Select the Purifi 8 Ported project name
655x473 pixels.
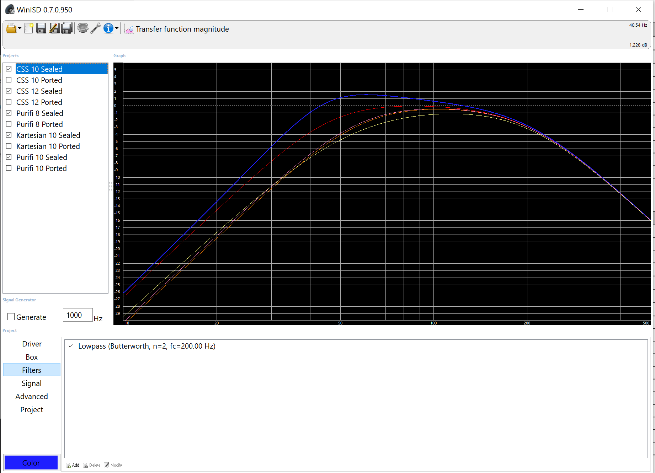39,124
